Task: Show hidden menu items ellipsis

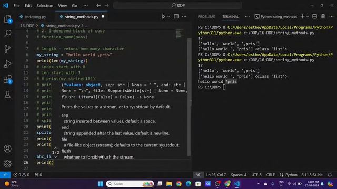Action: (85, 6)
